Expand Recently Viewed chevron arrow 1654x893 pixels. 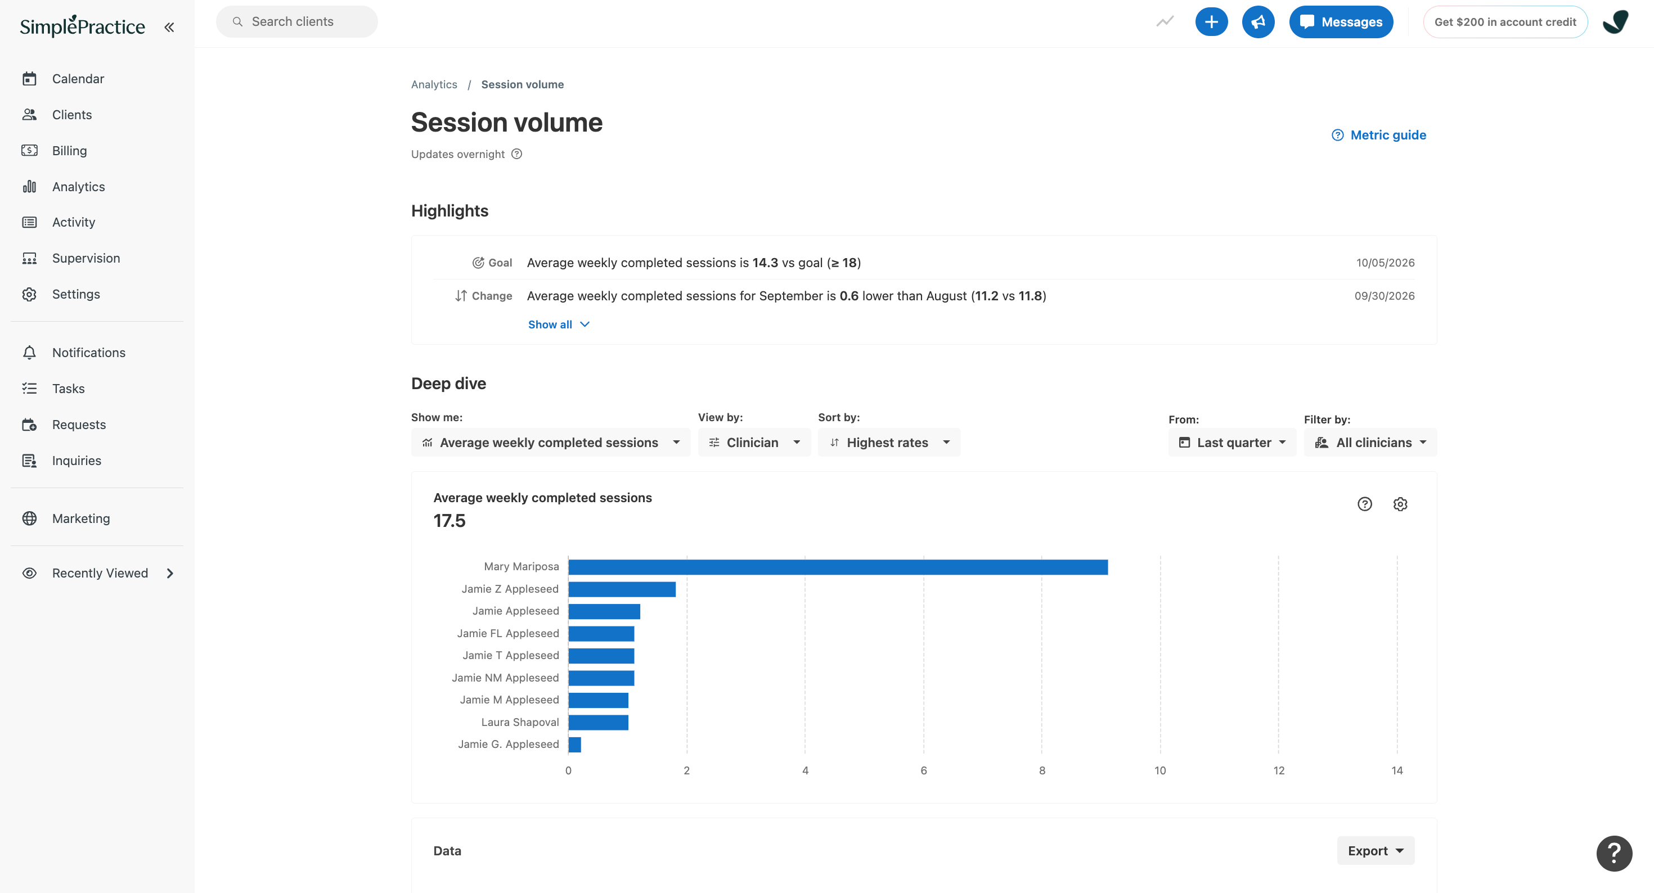[170, 572]
